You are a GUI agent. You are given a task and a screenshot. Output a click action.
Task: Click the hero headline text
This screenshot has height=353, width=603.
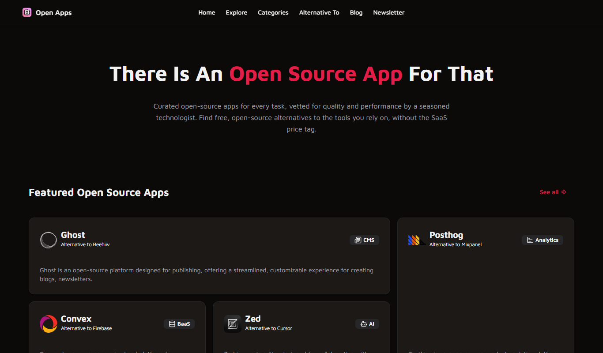click(301, 74)
